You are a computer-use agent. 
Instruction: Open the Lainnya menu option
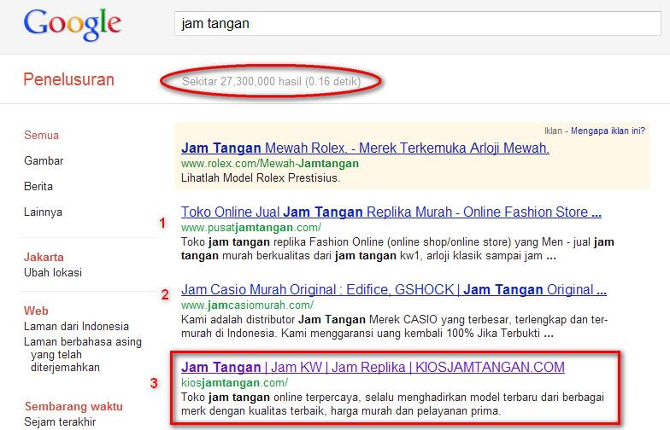pyautogui.click(x=43, y=212)
